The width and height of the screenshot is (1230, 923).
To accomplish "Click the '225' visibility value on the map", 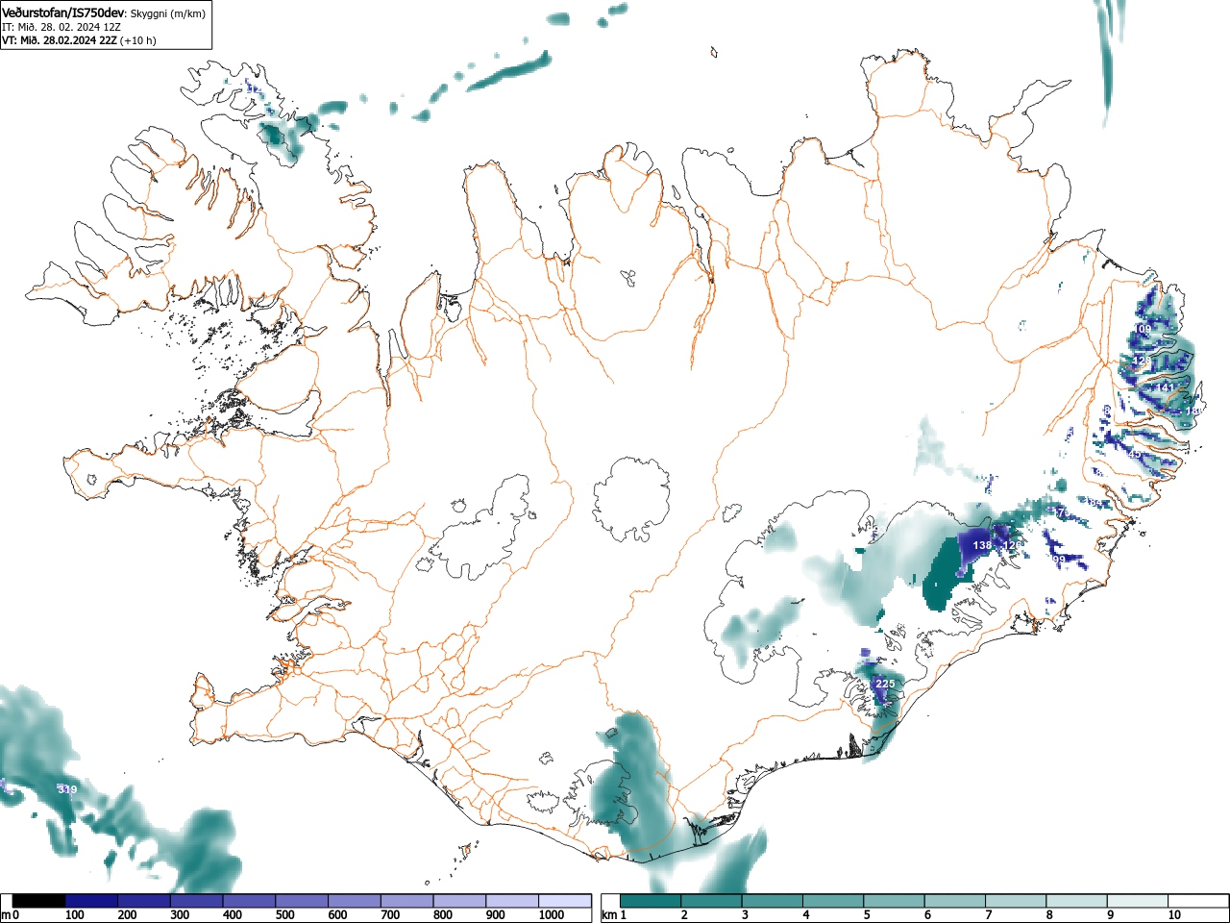I will [885, 684].
